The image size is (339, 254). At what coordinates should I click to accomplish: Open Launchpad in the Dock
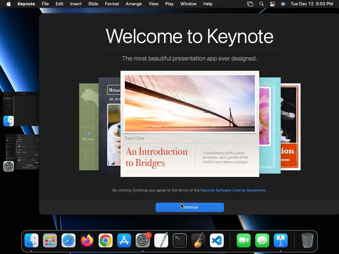(x=50, y=240)
